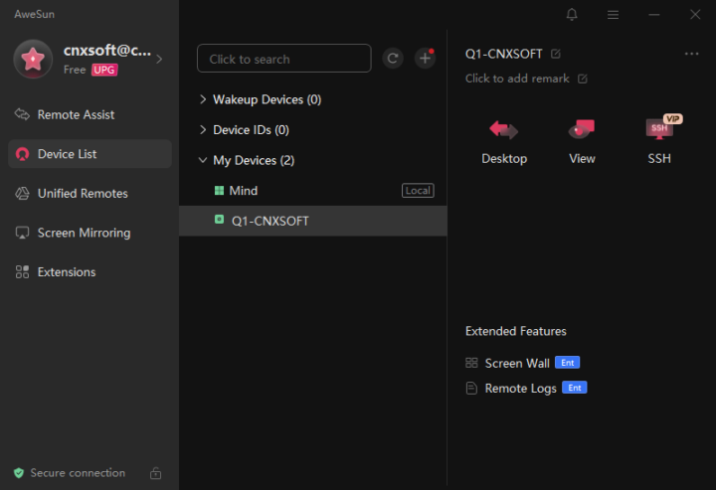Click the lock icon in status bar
The width and height of the screenshot is (716, 490).
156,473
